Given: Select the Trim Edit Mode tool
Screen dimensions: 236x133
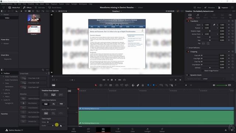Looking at the screenshot, I should pyautogui.click(x=101, y=85).
